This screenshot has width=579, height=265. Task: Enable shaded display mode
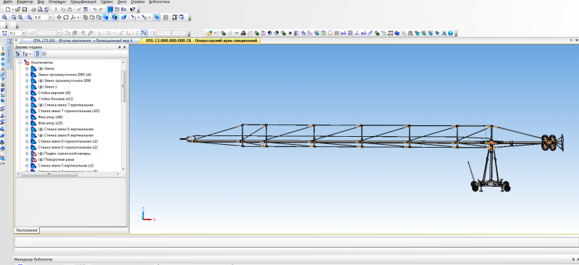(106, 17)
